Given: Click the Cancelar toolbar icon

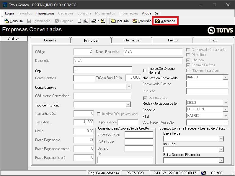Looking at the screenshot, I should coord(57,21).
